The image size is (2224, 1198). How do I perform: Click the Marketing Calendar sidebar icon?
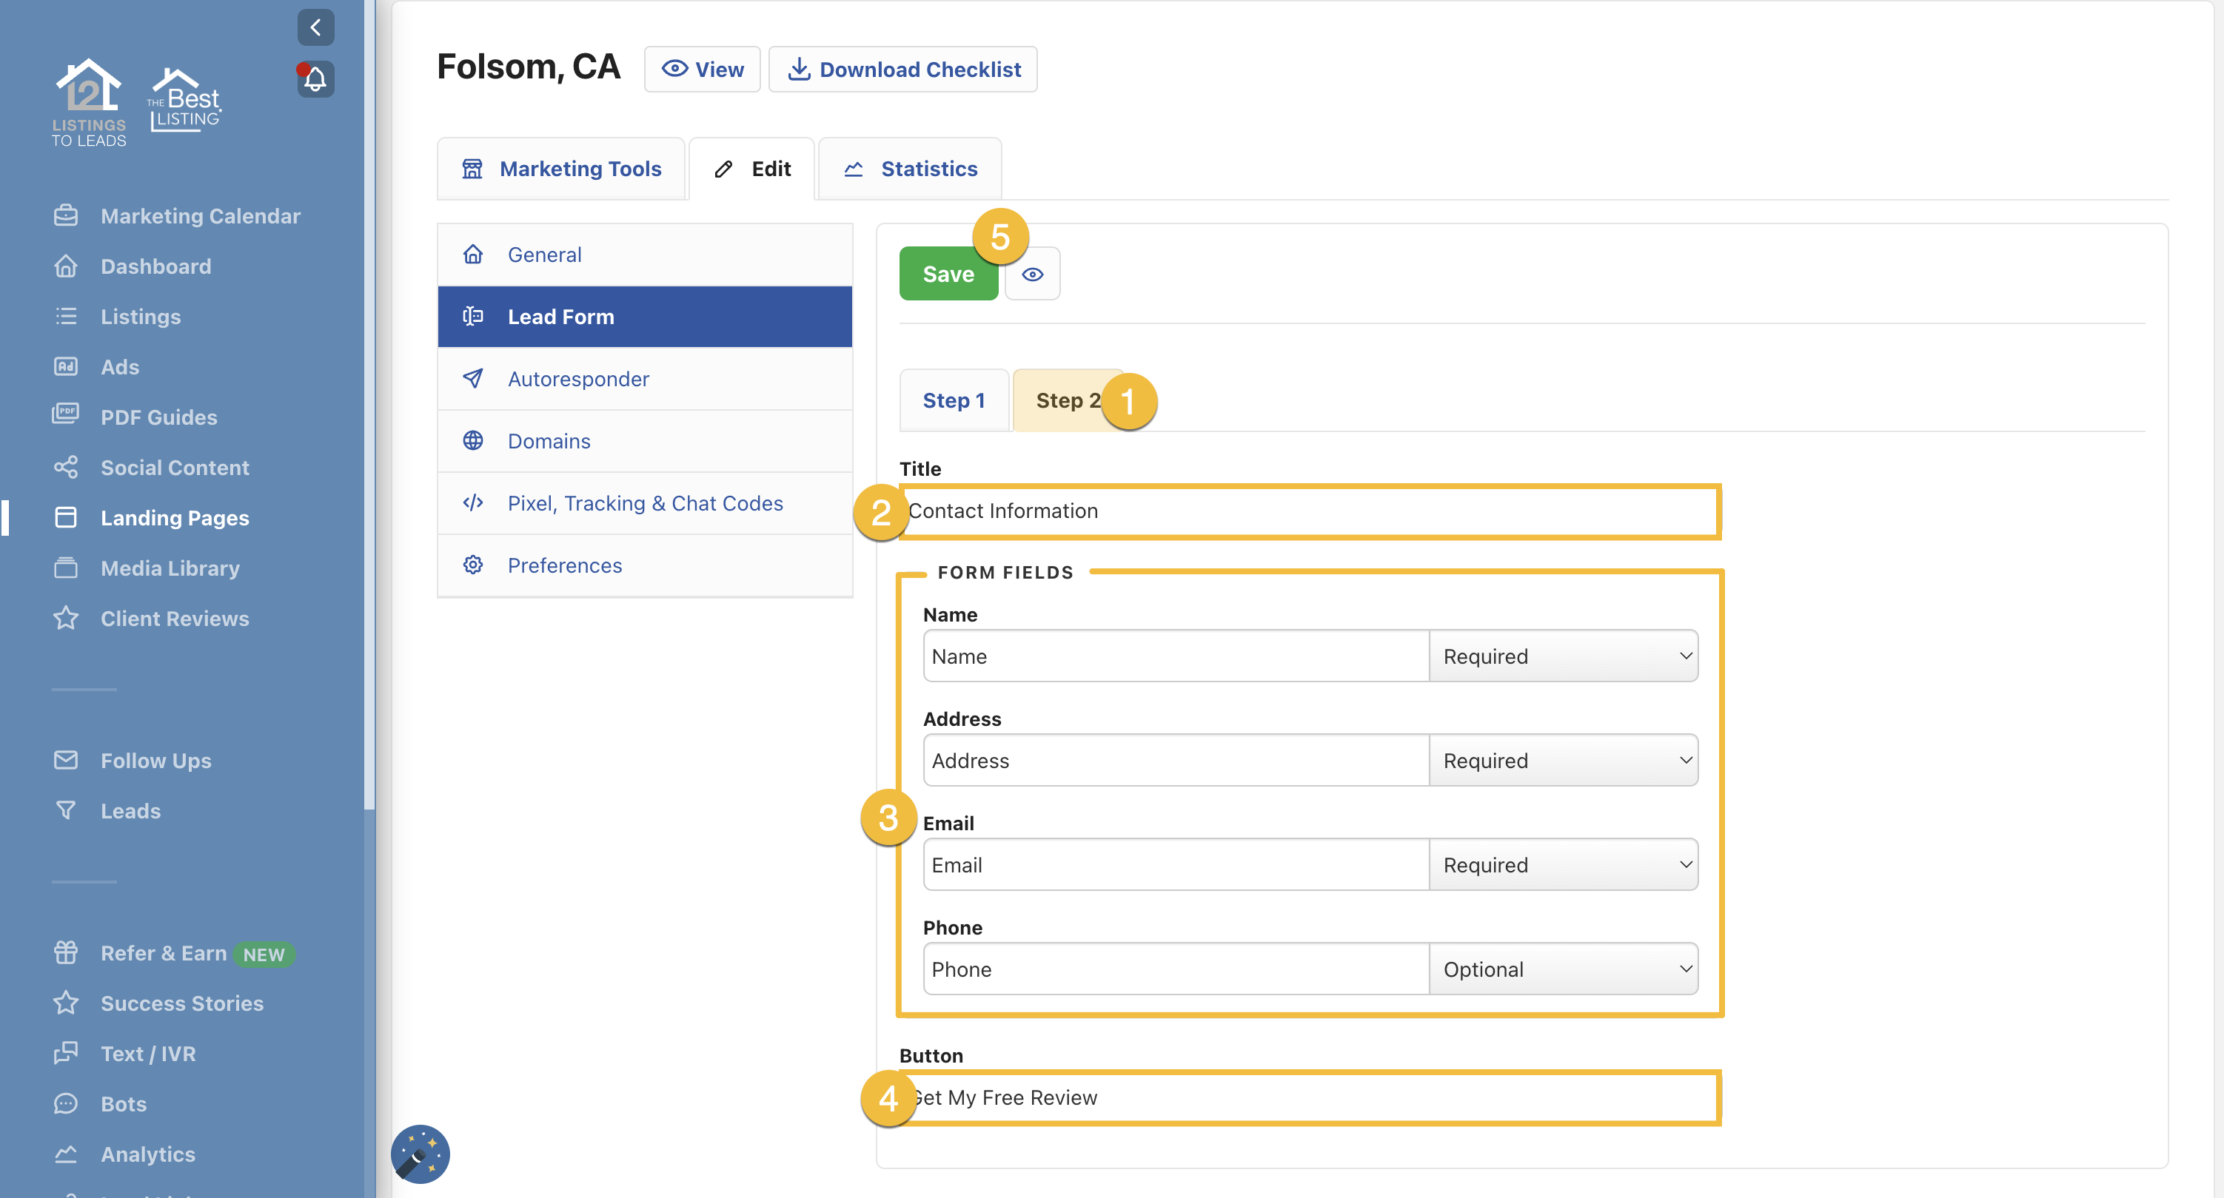[66, 216]
